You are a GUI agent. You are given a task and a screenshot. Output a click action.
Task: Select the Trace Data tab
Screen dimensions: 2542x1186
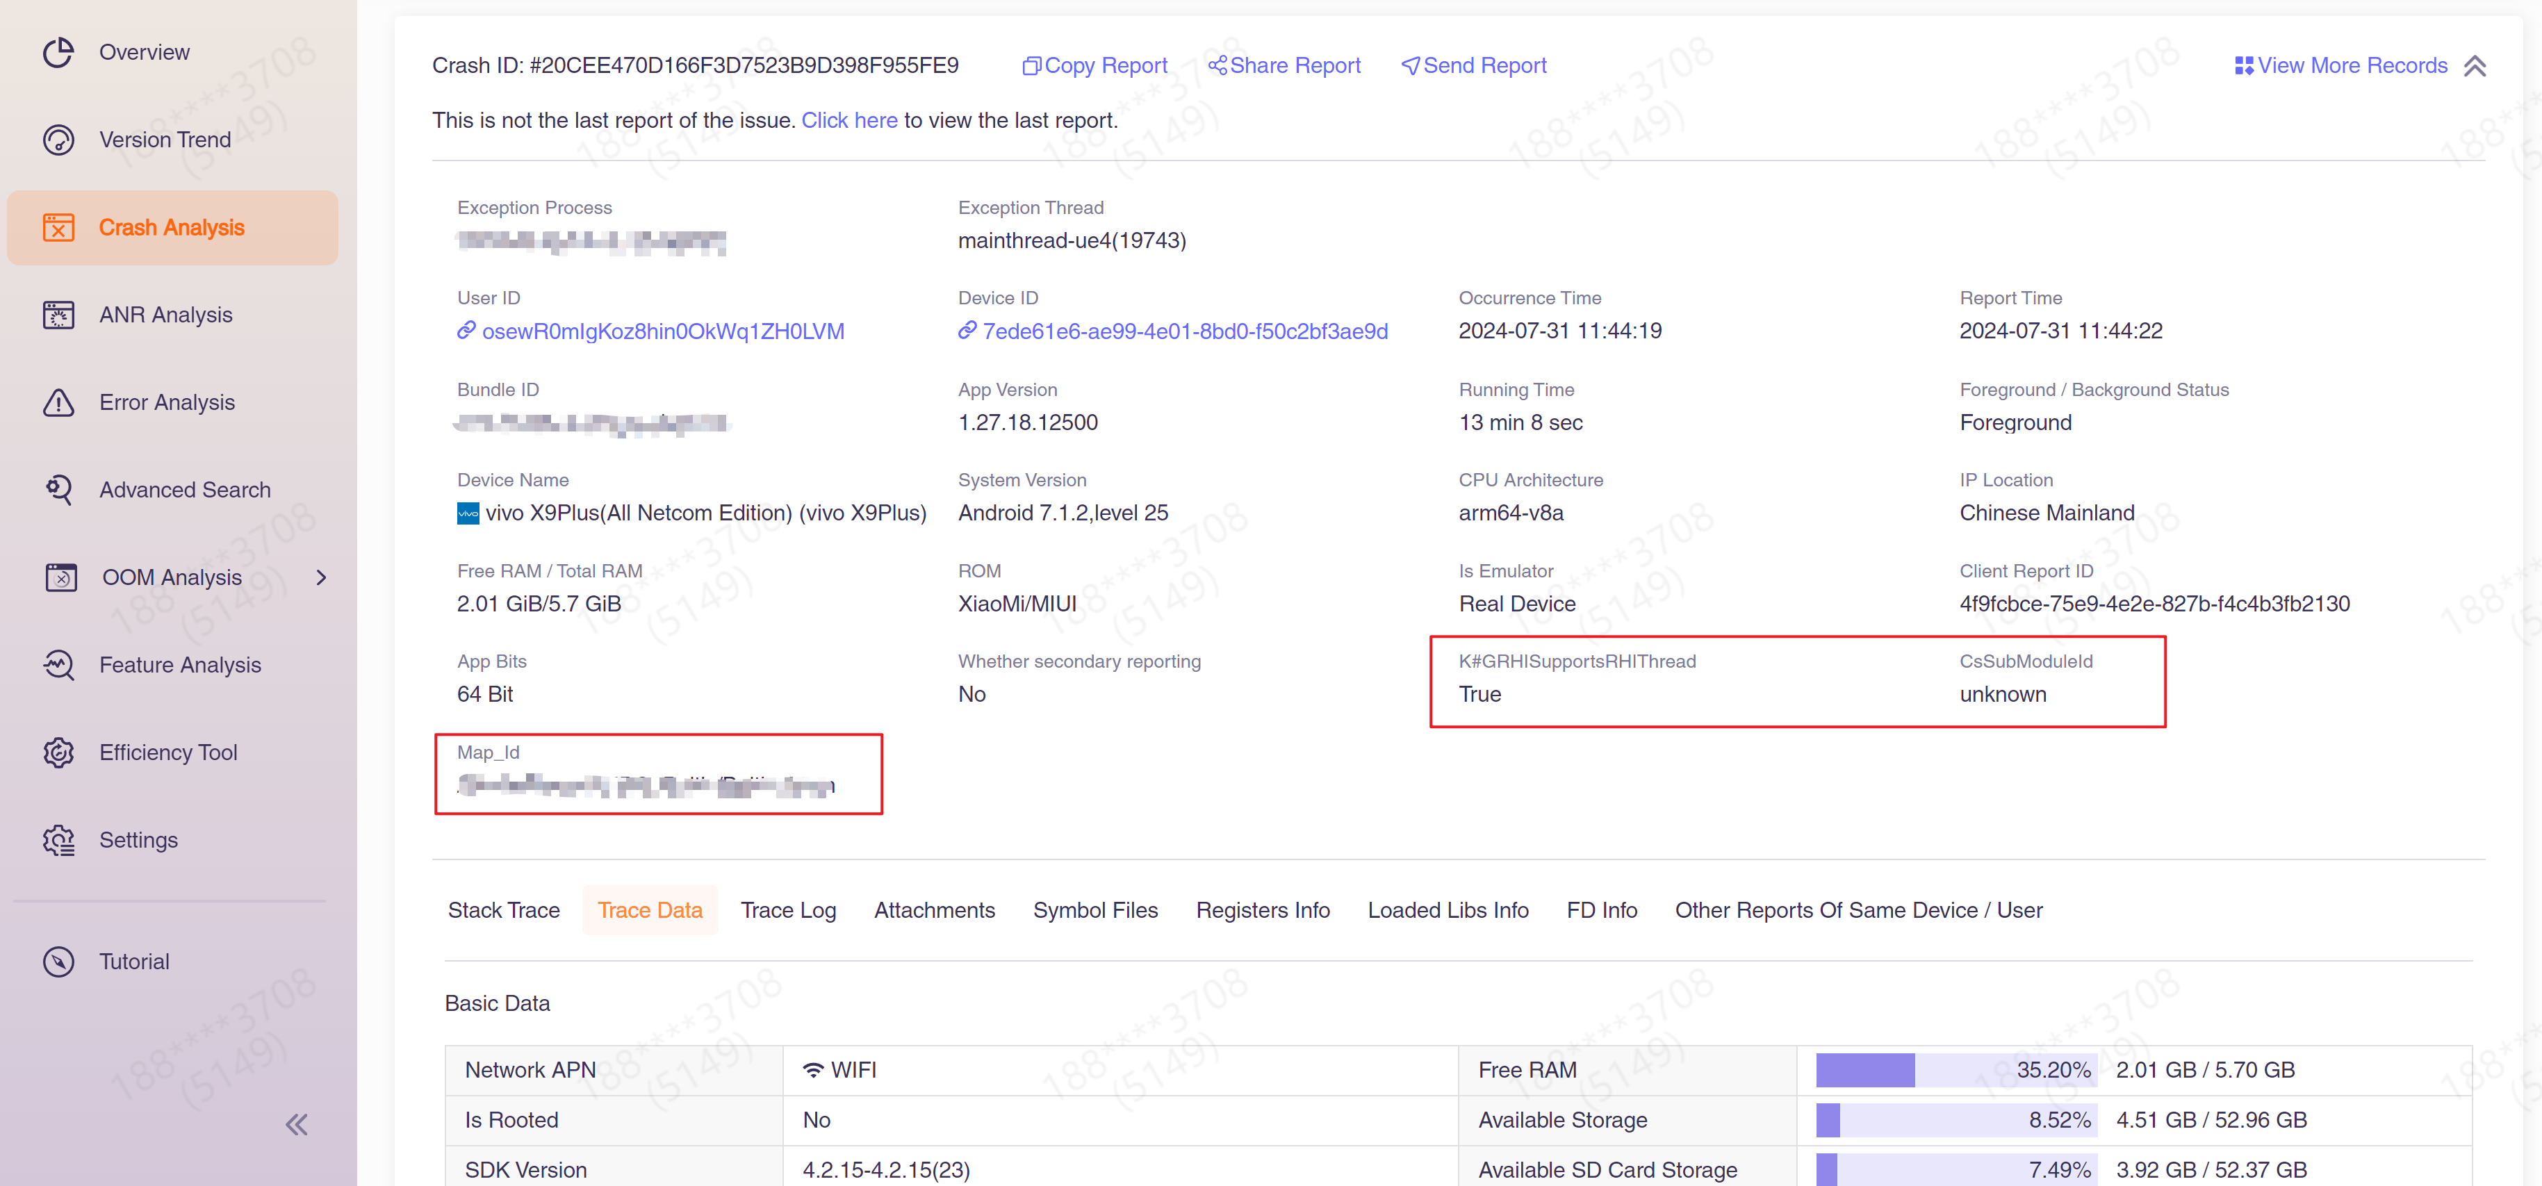[650, 911]
